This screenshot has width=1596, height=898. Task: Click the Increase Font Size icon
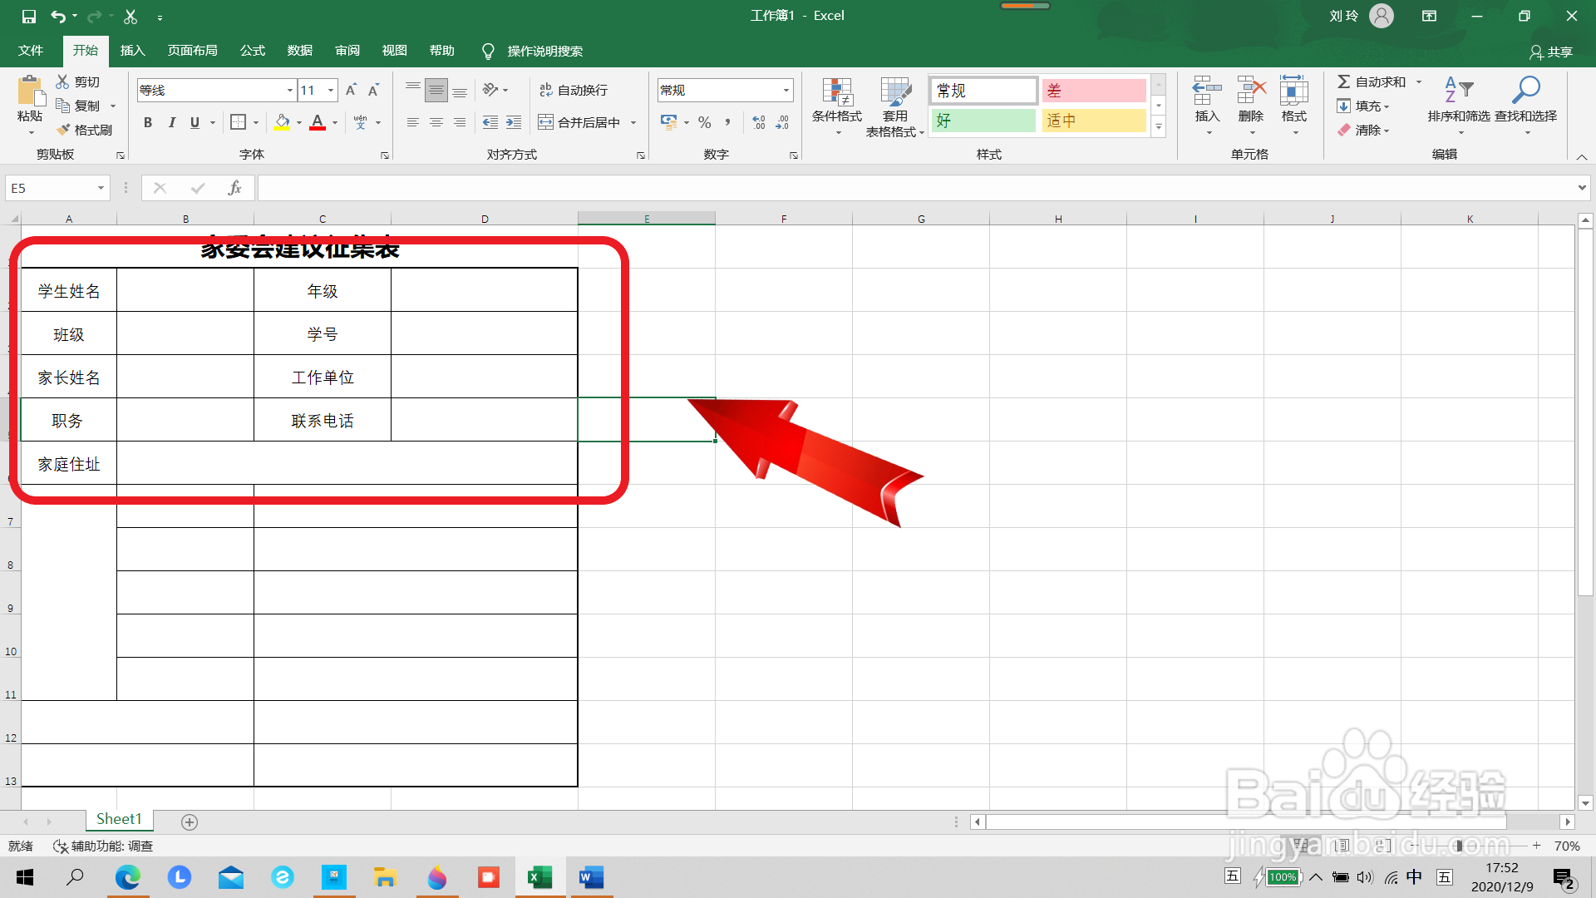click(x=351, y=90)
